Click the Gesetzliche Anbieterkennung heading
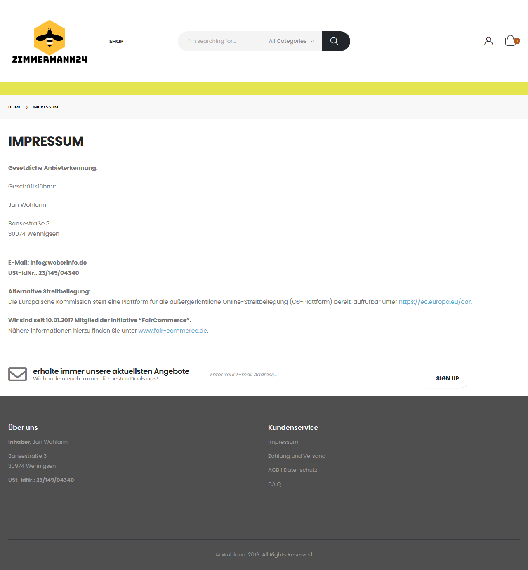Viewport: 528px width, 570px height. pos(53,168)
